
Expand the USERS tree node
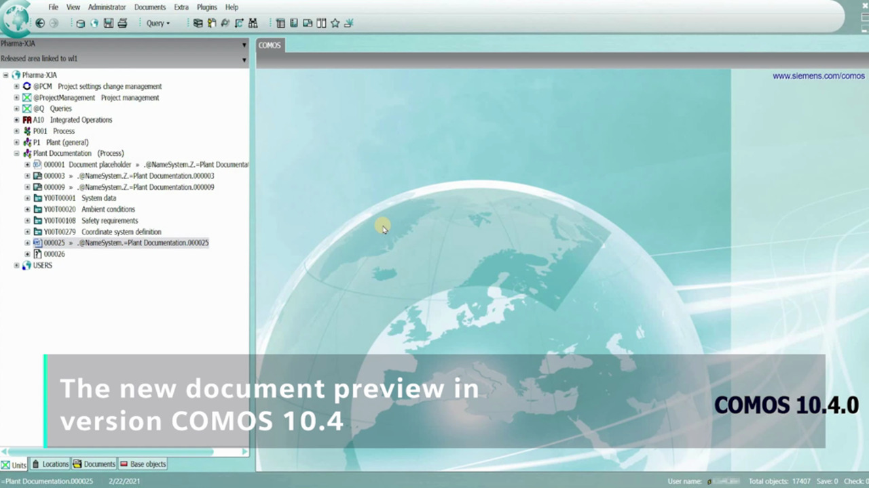click(16, 266)
